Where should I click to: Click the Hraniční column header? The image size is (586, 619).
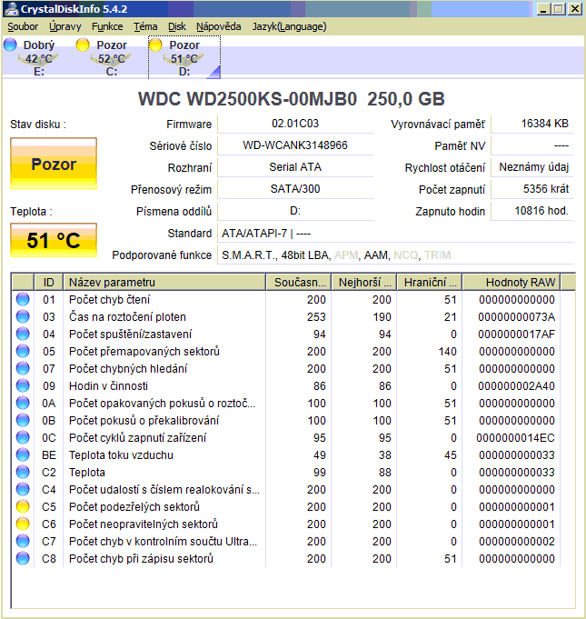430,283
